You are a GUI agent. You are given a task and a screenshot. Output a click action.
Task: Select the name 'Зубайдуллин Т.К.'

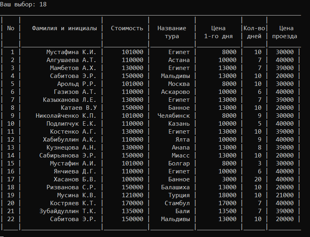point(68,211)
